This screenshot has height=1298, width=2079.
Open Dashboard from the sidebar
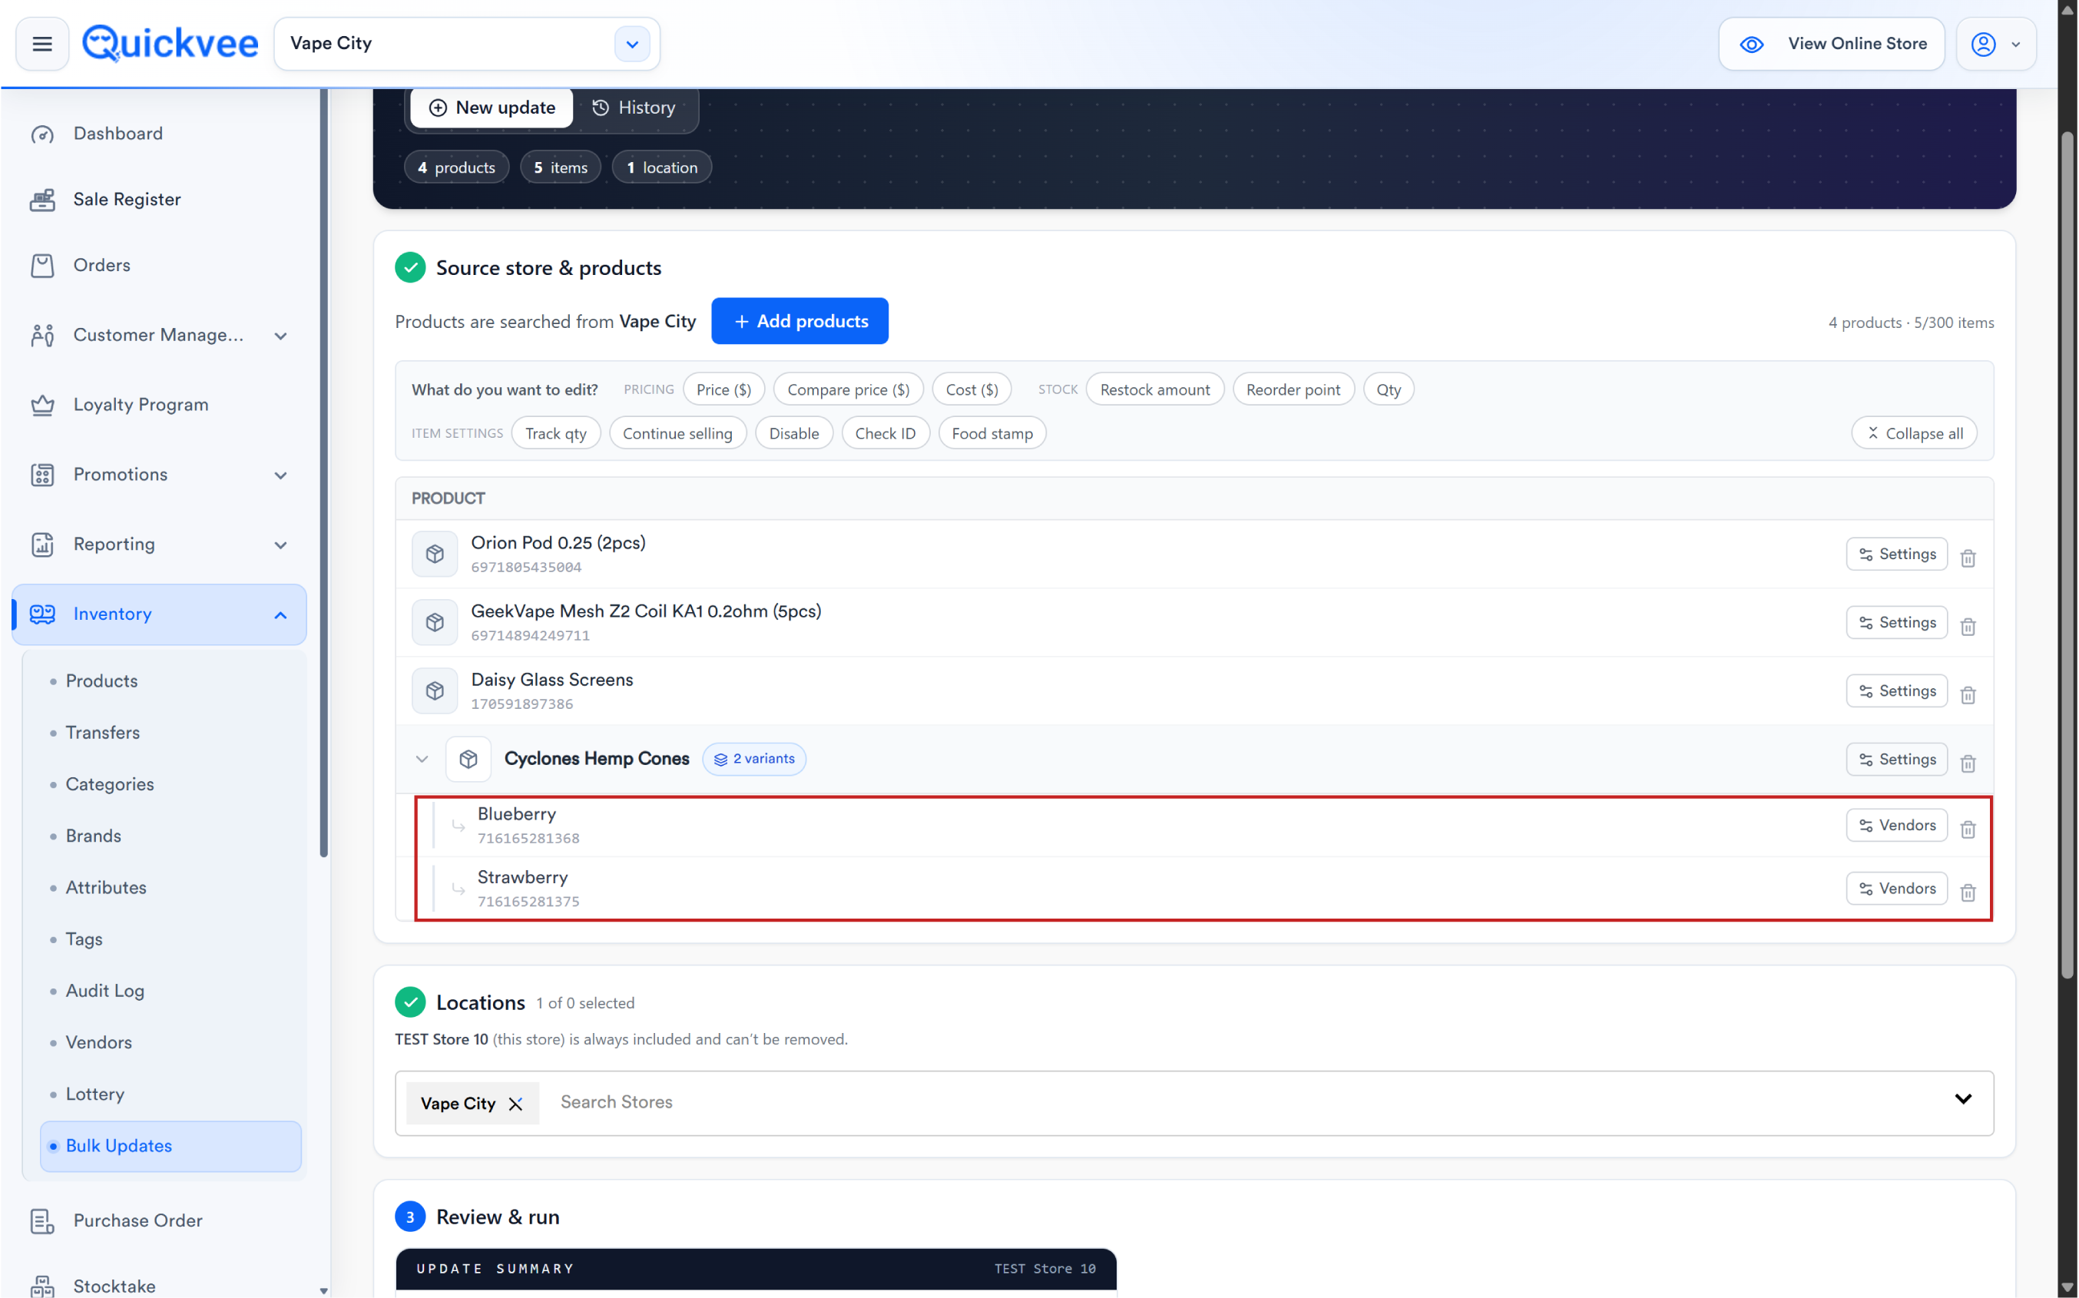(x=118, y=134)
